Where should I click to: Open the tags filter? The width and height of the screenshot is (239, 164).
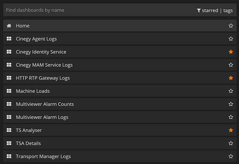(x=228, y=11)
